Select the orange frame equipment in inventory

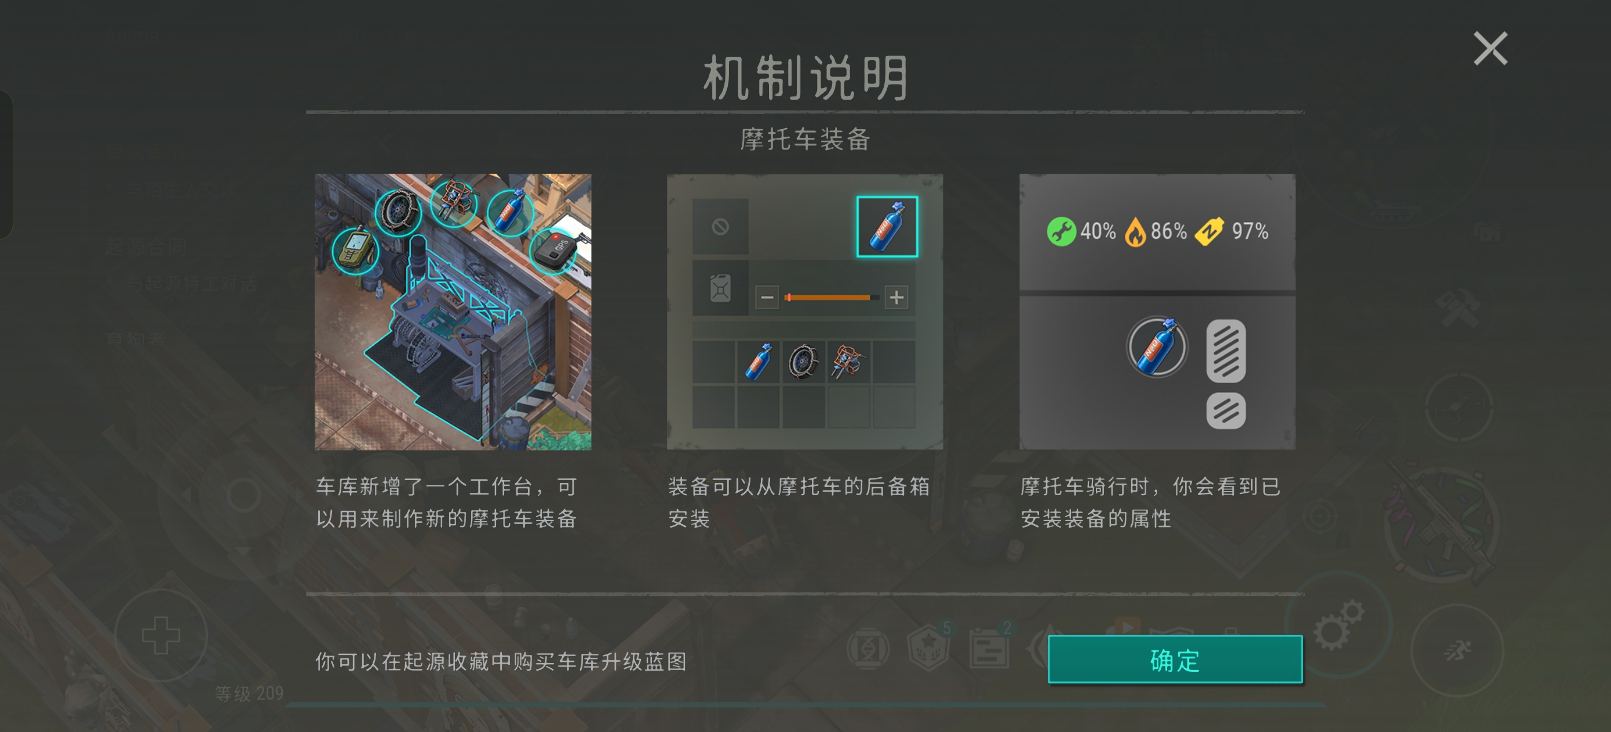(x=848, y=362)
